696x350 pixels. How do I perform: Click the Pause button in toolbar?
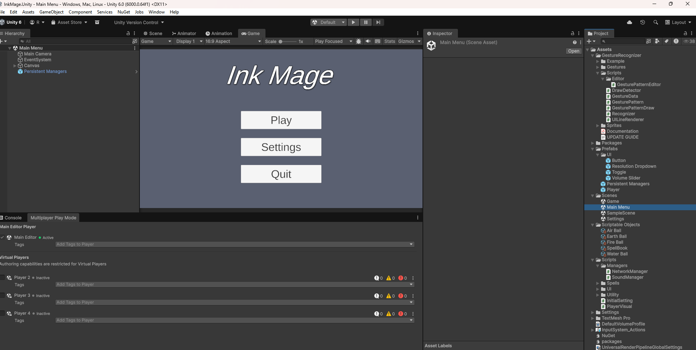pyautogui.click(x=366, y=22)
